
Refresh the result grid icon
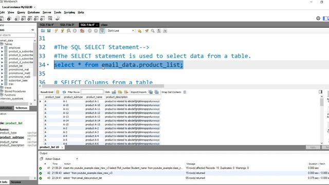64,92
